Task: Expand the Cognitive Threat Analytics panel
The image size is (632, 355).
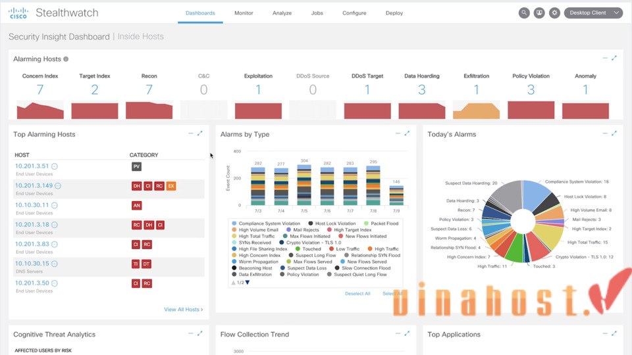Action: 200,333
